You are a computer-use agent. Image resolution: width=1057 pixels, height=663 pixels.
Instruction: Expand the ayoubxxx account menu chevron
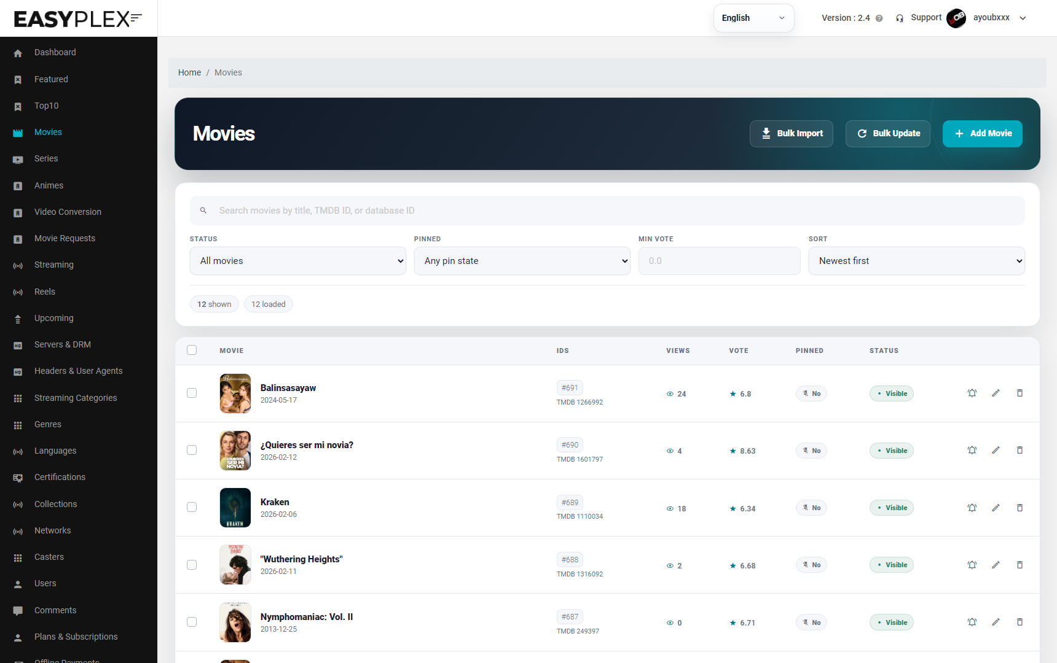1023,18
